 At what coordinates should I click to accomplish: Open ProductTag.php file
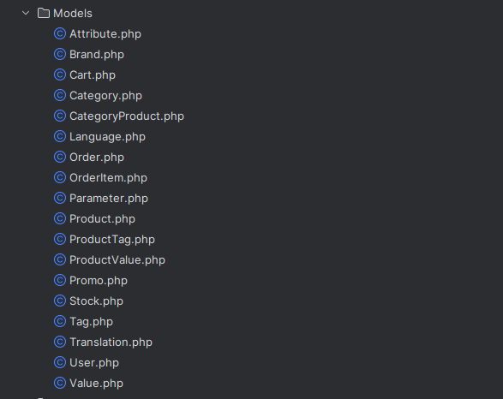point(112,240)
